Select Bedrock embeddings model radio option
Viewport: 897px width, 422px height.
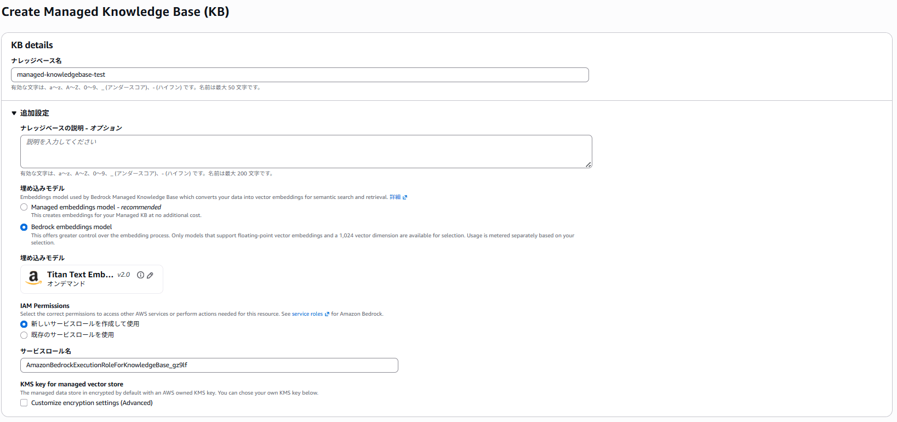tap(24, 227)
